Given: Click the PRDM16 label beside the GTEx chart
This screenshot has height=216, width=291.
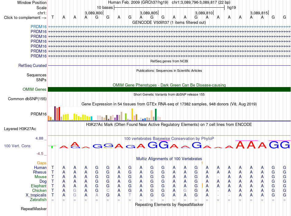Looking at the screenshot, I should (39, 114).
